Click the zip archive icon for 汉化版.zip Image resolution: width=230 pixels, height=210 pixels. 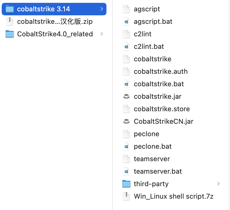pyautogui.click(x=10, y=22)
